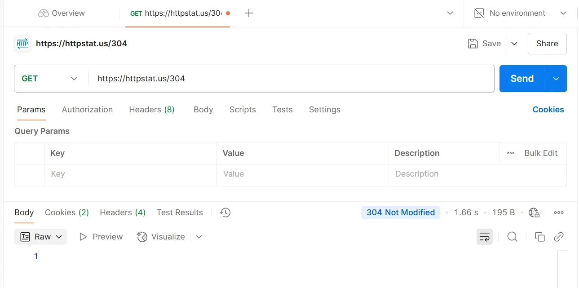The height and width of the screenshot is (288, 579).
Task: Click Bulk Edit
Action: [x=541, y=153]
